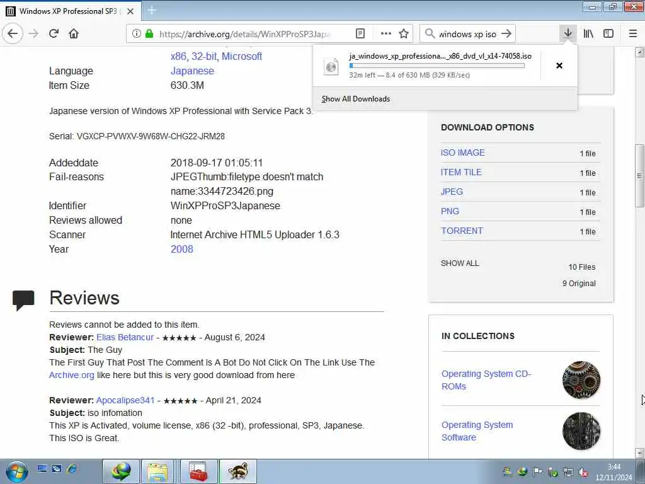Click the WinXPProSP3Japanese identifier value
The height and width of the screenshot is (484, 645).
pyautogui.click(x=225, y=206)
